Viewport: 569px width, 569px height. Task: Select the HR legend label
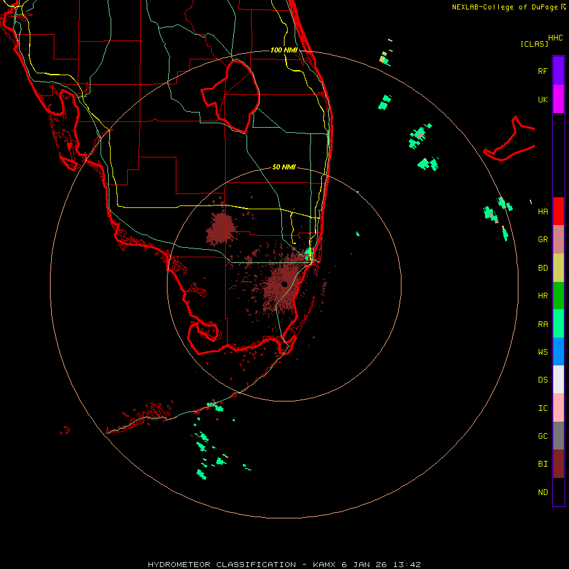[x=542, y=296]
